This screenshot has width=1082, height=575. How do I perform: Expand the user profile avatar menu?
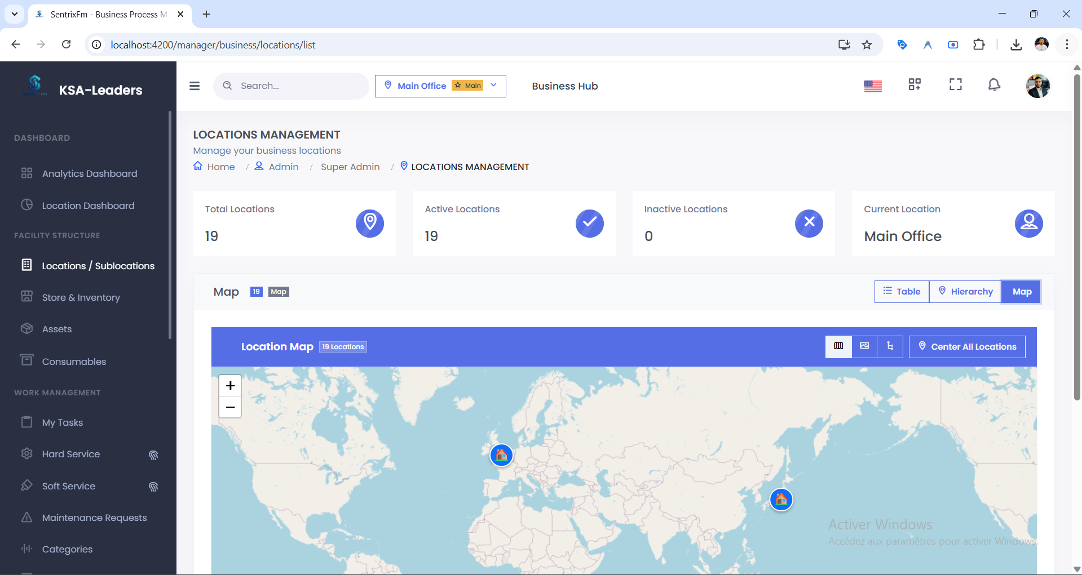pyautogui.click(x=1038, y=86)
